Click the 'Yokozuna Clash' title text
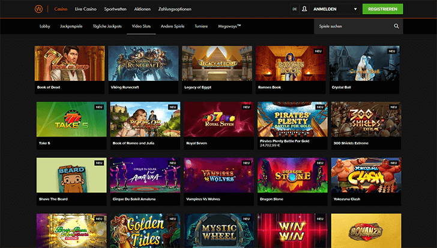 tap(347, 199)
